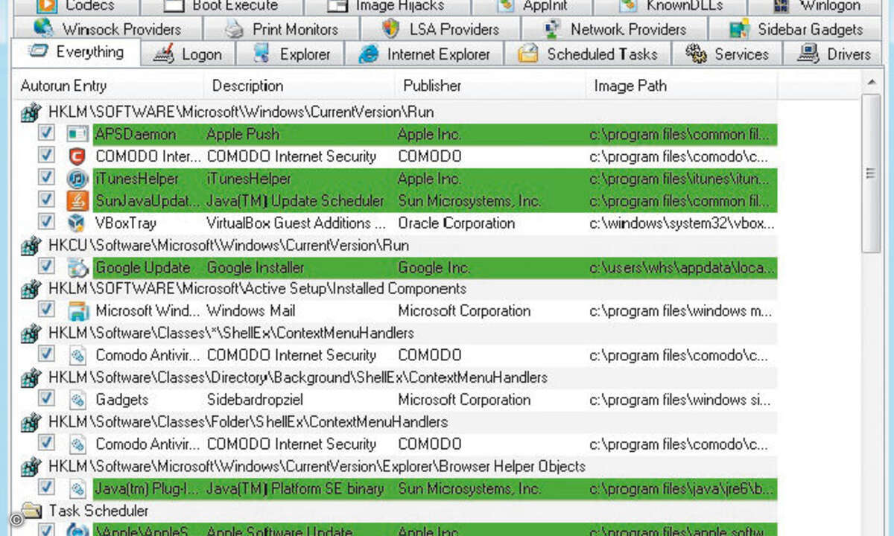
Task: Open the Internet Explorer tab
Action: (x=425, y=54)
